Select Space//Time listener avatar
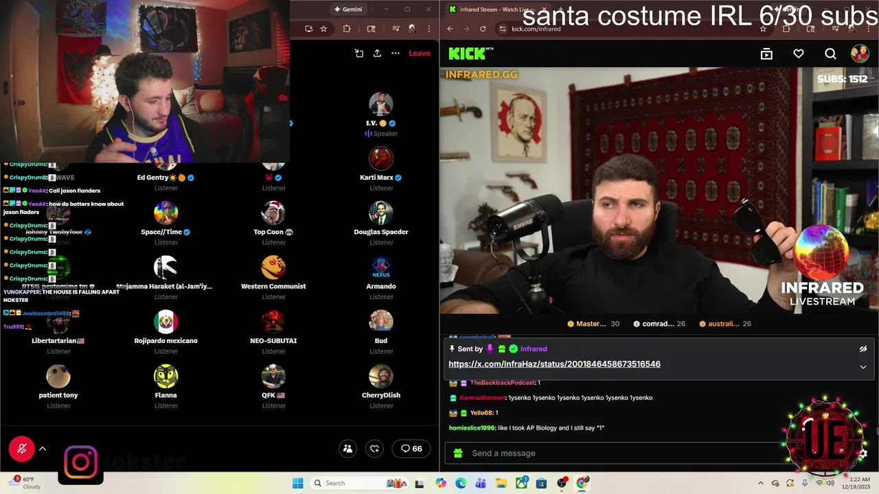The height and width of the screenshot is (494, 879). click(166, 213)
